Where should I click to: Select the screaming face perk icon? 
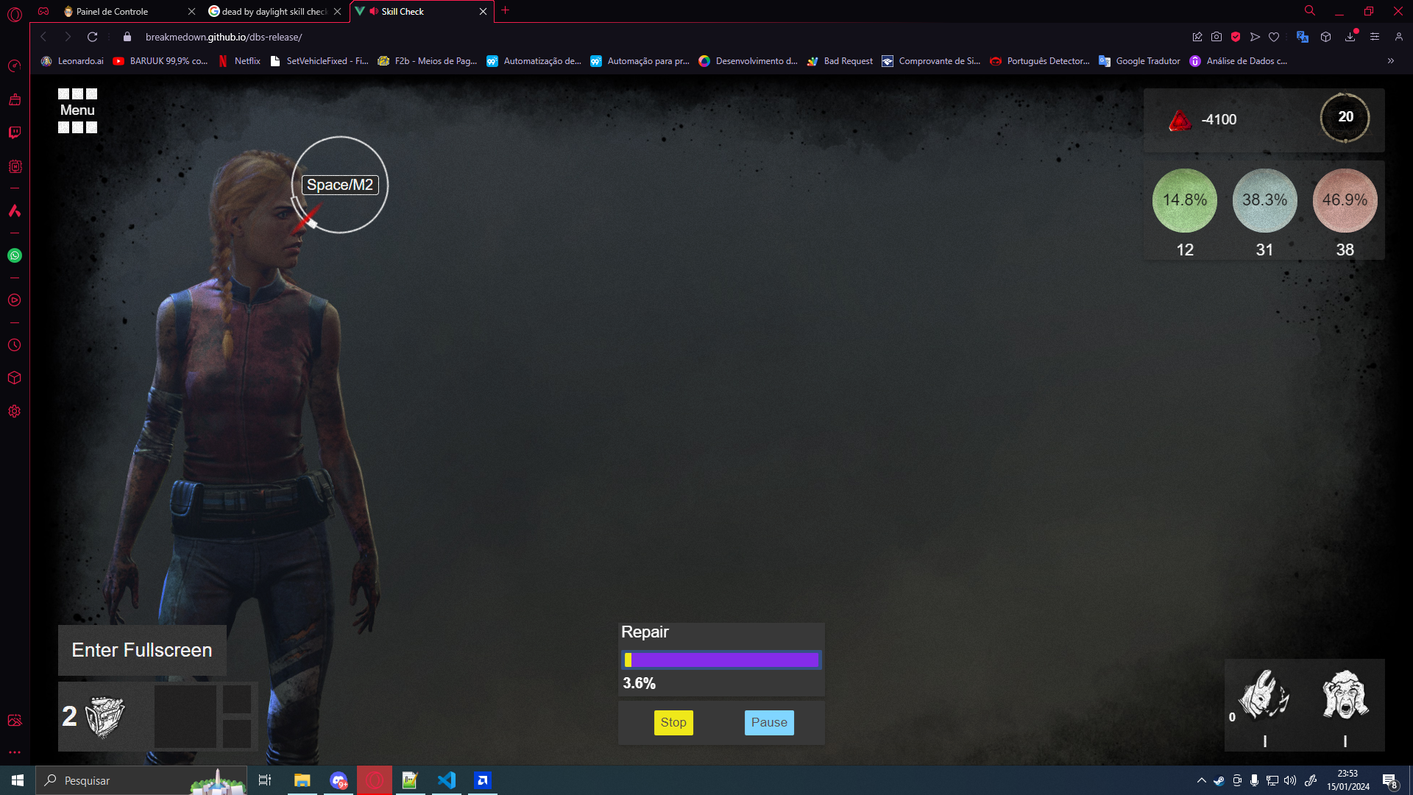[x=1345, y=695]
